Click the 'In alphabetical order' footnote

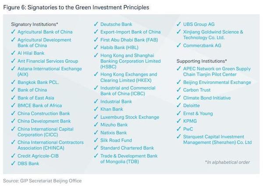[227, 162]
